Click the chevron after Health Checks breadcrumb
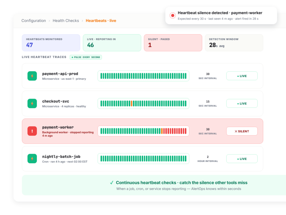This screenshot has width=286, height=215. pos(82,21)
